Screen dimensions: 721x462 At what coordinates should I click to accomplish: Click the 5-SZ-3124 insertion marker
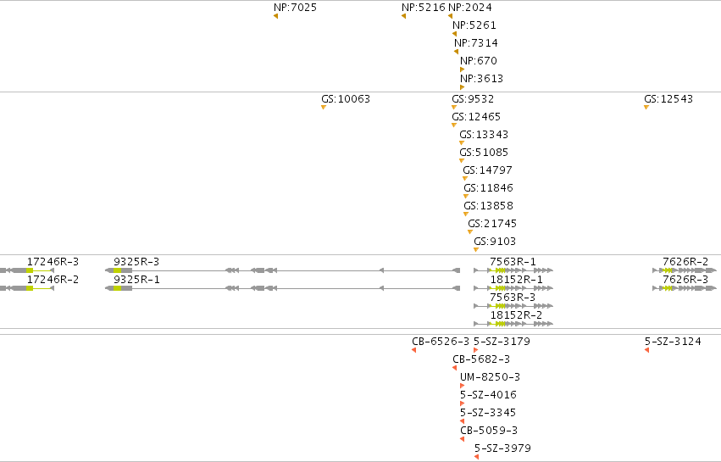[647, 350]
